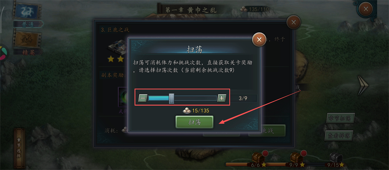Screen dimensions: 389x170
Task: Click the green 扫荡 confirm button
Action: [x=194, y=122]
